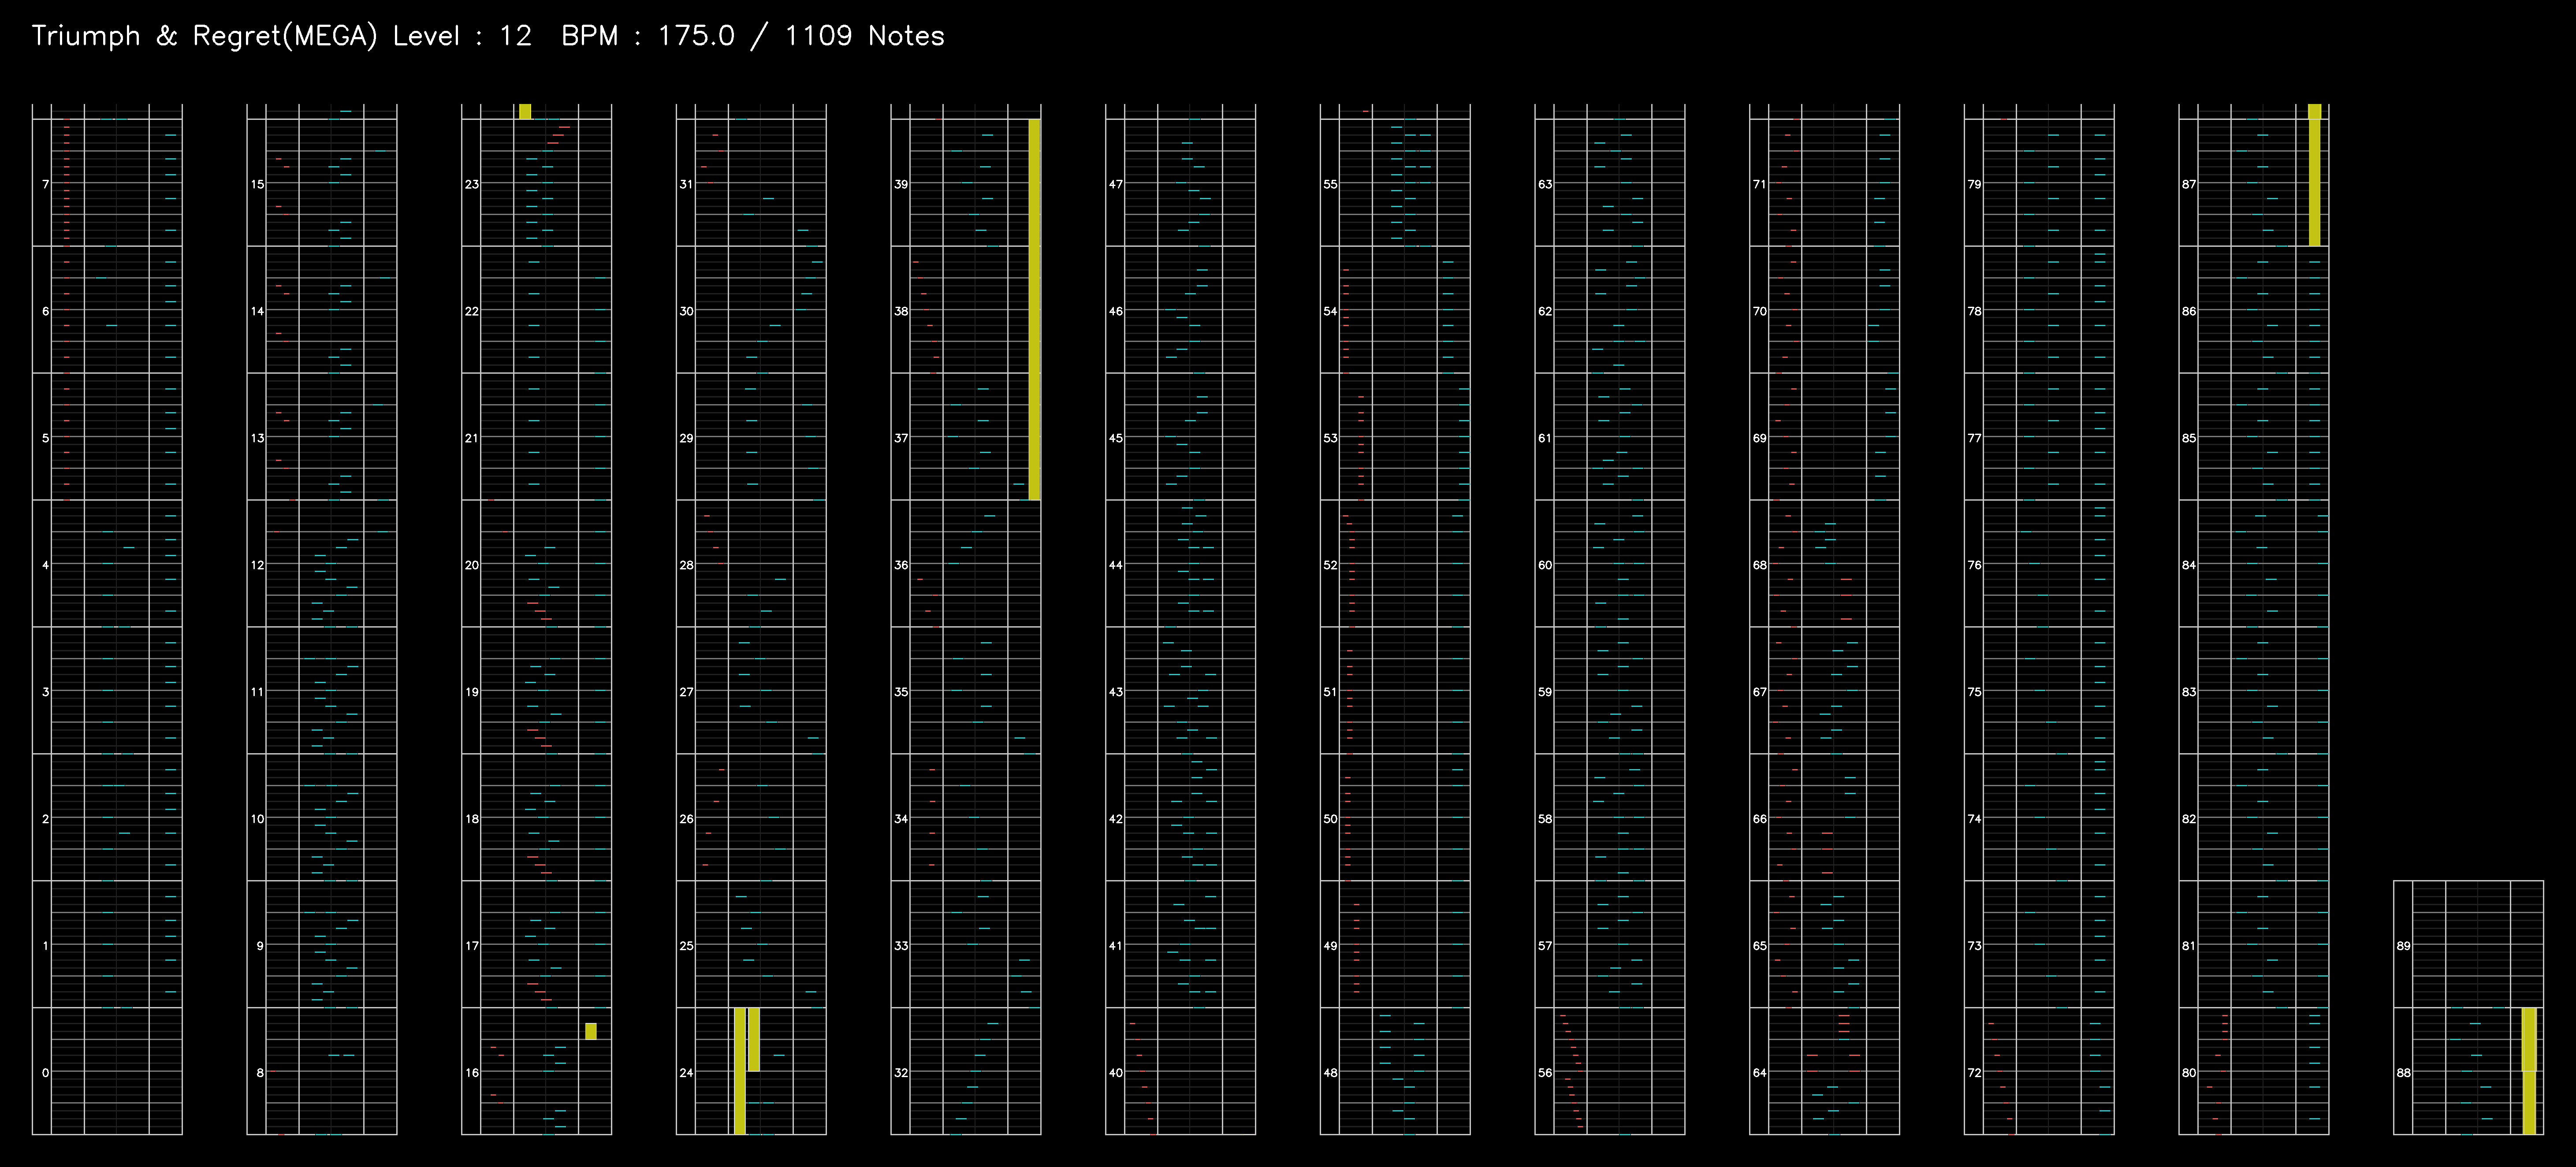Select measure number 58 label
2576x1167 pixels.
pos(1545,819)
